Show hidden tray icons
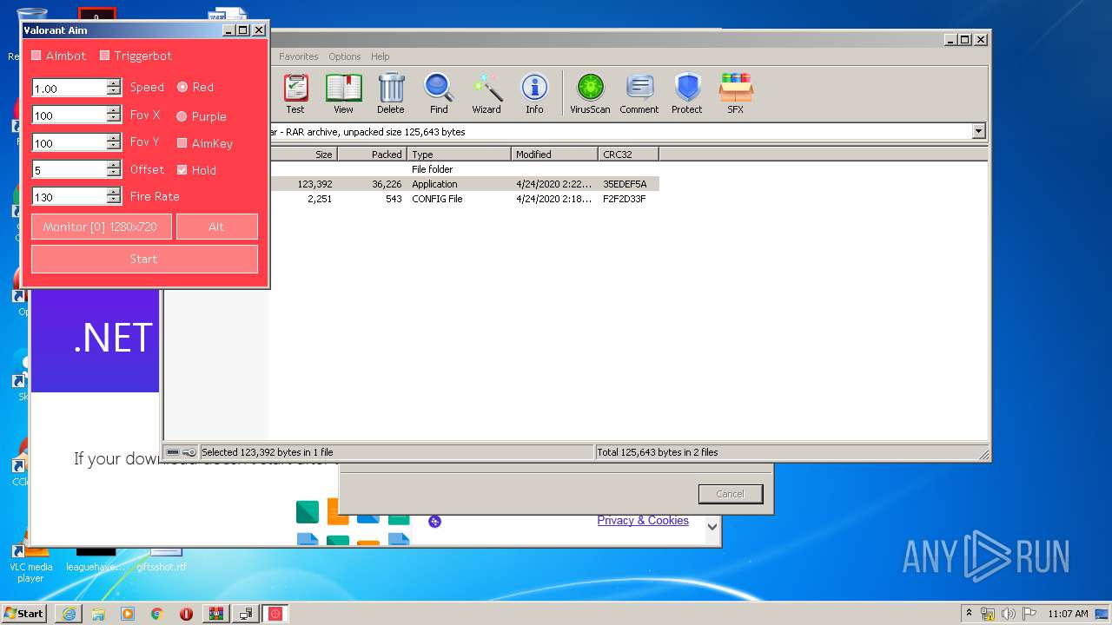 click(969, 614)
